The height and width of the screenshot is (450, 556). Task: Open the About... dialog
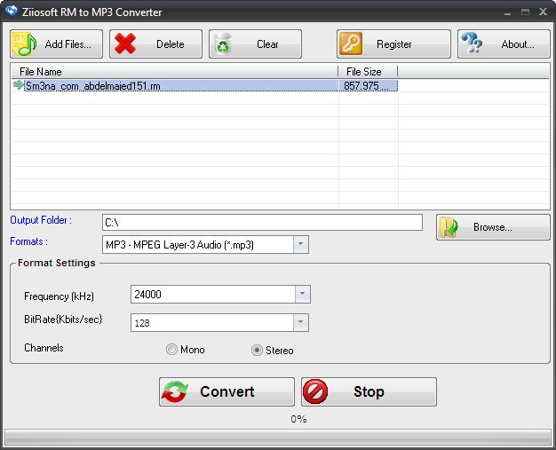pyautogui.click(x=504, y=44)
